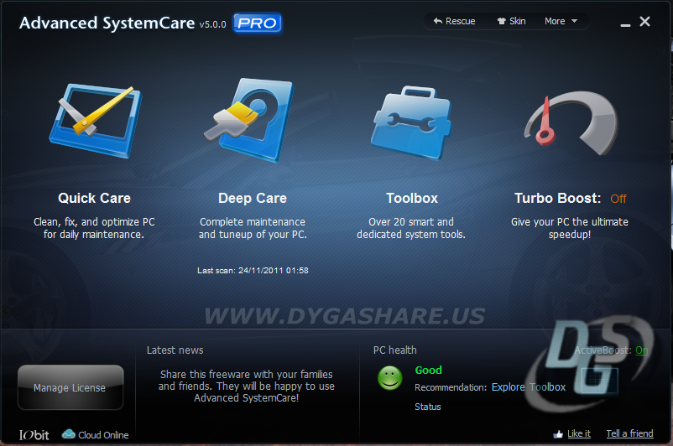673x446 pixels.
Task: Select the Toolbox title
Action: tap(412, 198)
